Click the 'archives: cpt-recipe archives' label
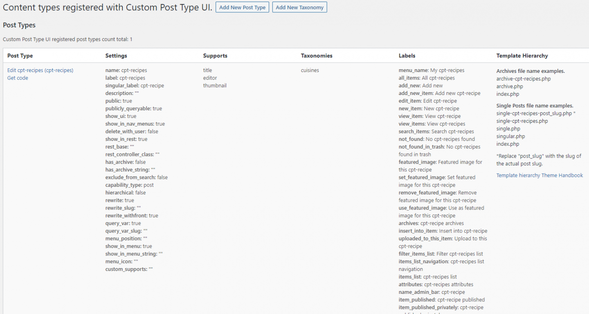This screenshot has height=314, width=589. tap(431, 224)
